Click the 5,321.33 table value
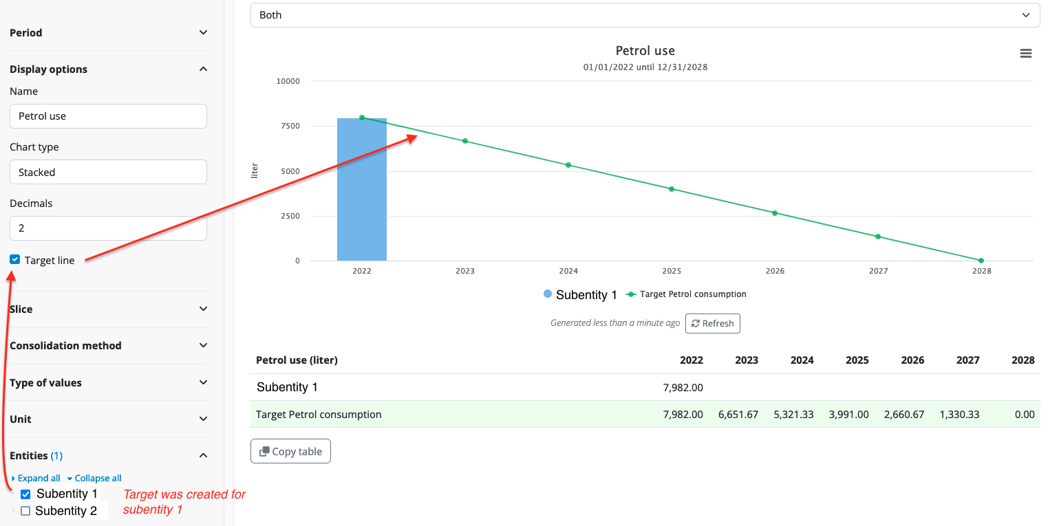The image size is (1048, 526). (793, 415)
